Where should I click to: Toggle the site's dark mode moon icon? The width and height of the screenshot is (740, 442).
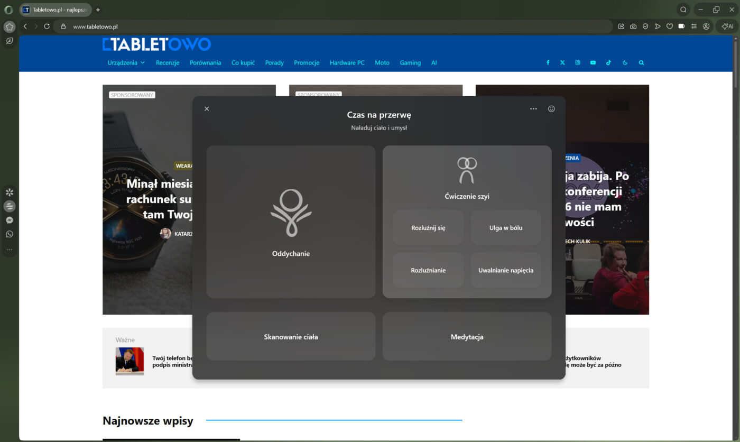point(625,62)
